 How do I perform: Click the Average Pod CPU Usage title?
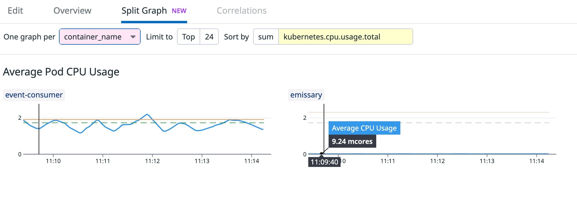[x=61, y=72]
